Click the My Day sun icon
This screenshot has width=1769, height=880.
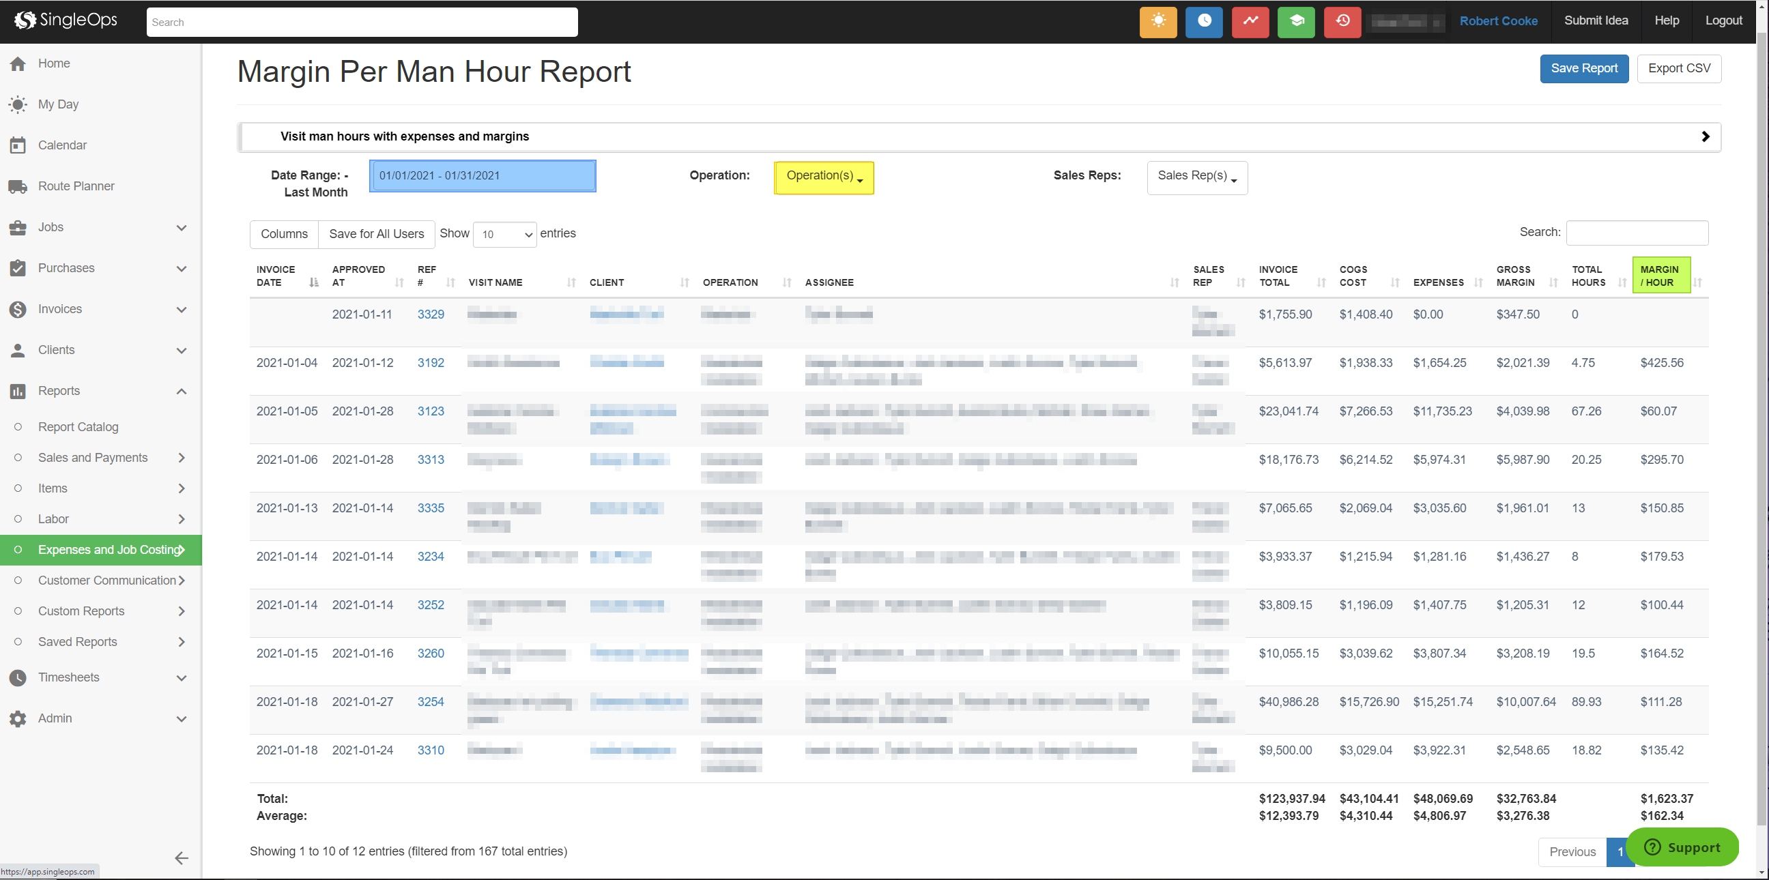click(18, 104)
